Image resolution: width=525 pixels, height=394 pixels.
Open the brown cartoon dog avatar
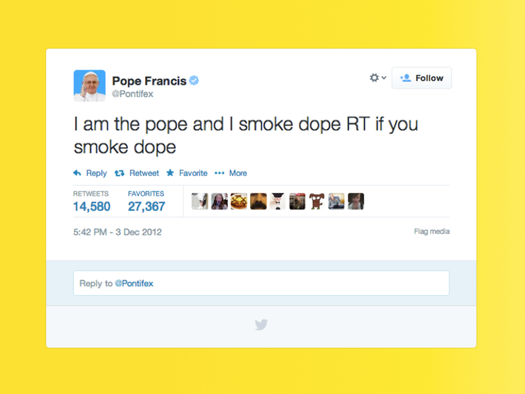(317, 202)
